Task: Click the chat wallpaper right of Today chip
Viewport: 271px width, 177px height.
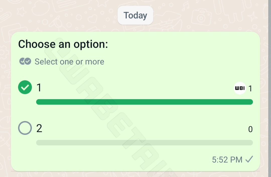Action: pyautogui.click(x=208, y=16)
